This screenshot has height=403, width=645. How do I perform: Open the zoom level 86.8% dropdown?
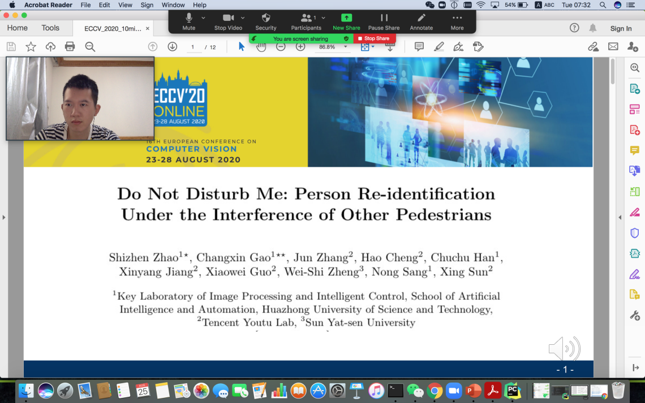pos(346,47)
